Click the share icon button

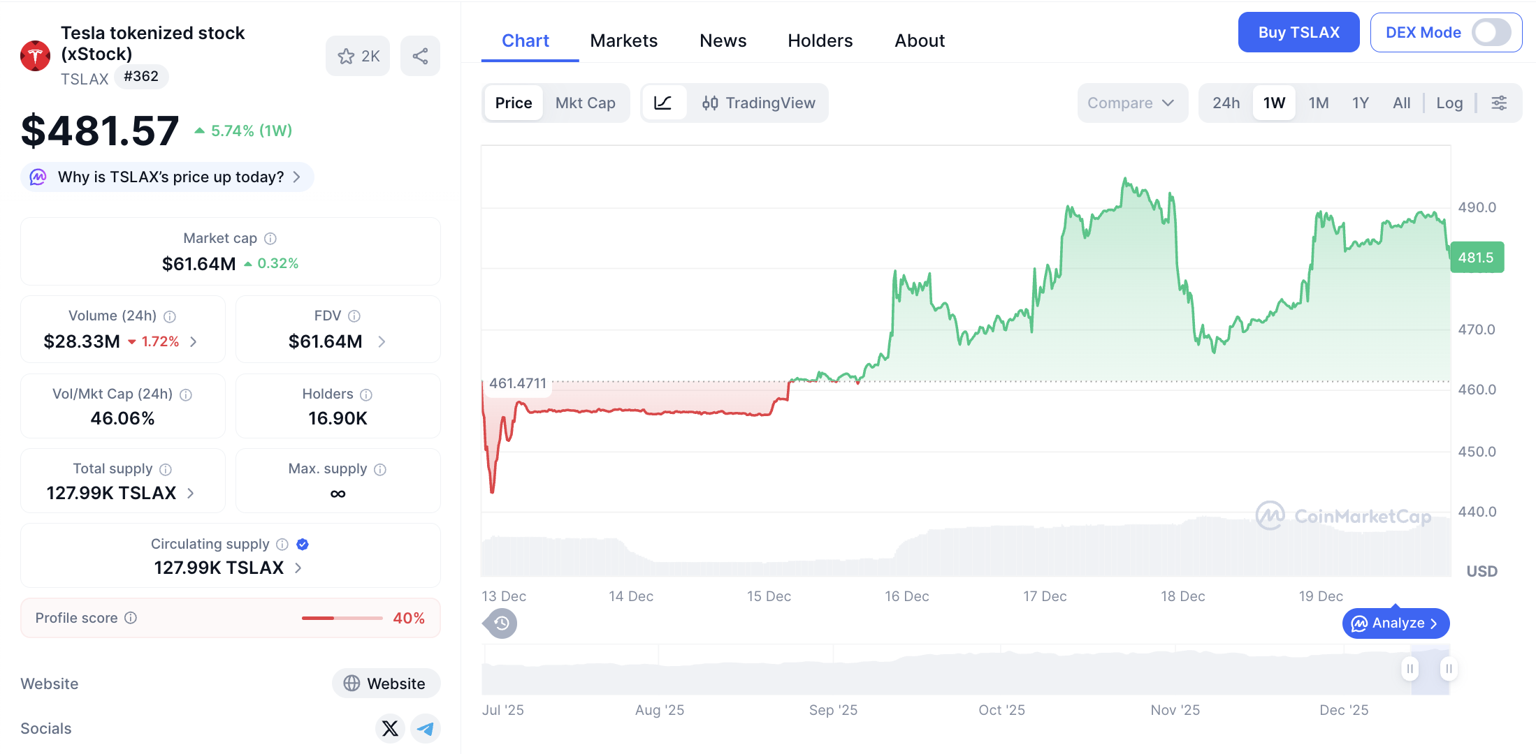(x=420, y=57)
